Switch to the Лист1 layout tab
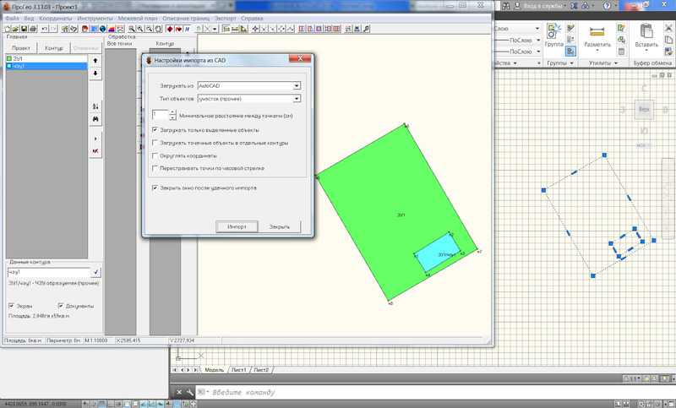 click(x=238, y=370)
